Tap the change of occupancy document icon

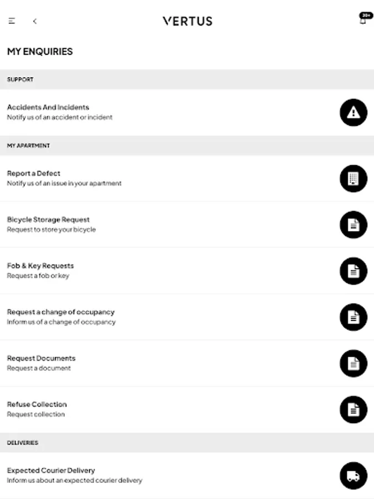(x=353, y=317)
